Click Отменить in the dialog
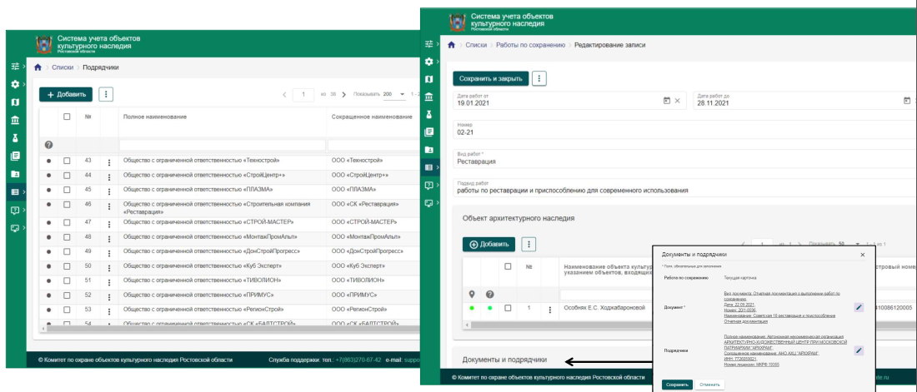 click(x=709, y=385)
